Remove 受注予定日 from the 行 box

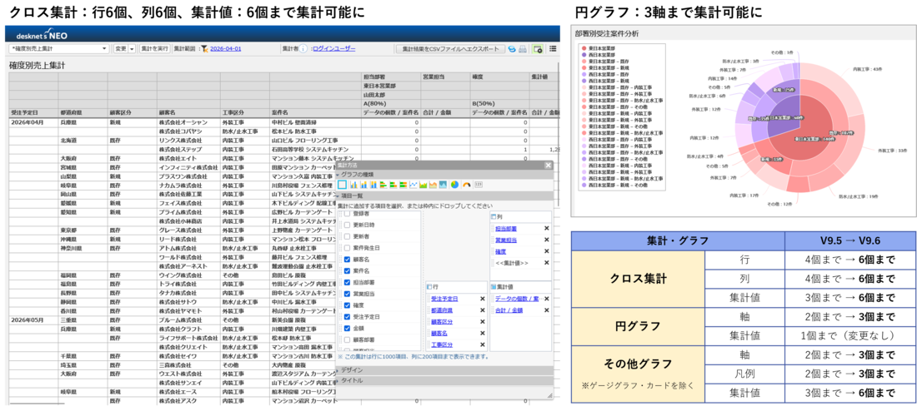coord(483,299)
